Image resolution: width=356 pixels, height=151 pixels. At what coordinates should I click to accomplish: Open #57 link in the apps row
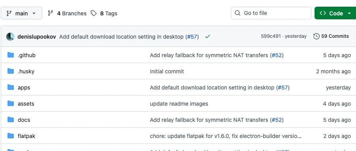pos(283,88)
